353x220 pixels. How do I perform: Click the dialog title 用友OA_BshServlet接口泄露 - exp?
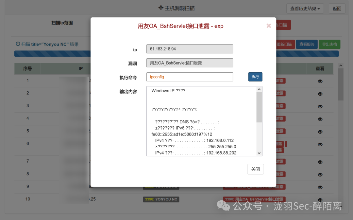tap(180, 26)
